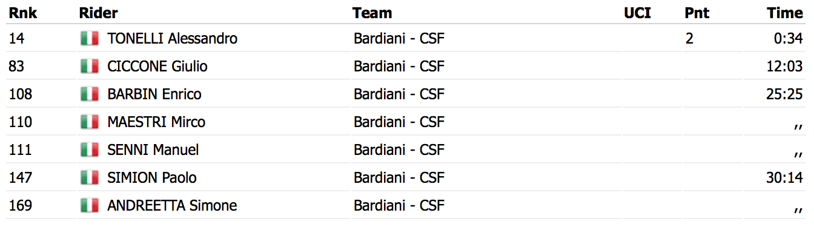
Task: Open rider TONELLI Alessandro's profile
Action: 172,39
